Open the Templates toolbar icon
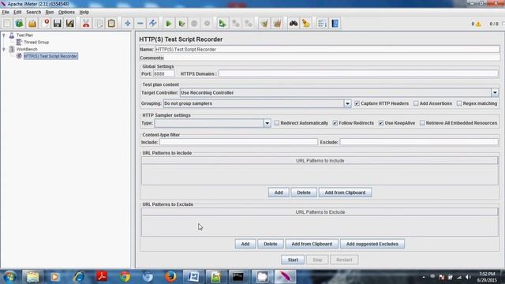Viewport: 505px width, 284px height. click(19, 23)
